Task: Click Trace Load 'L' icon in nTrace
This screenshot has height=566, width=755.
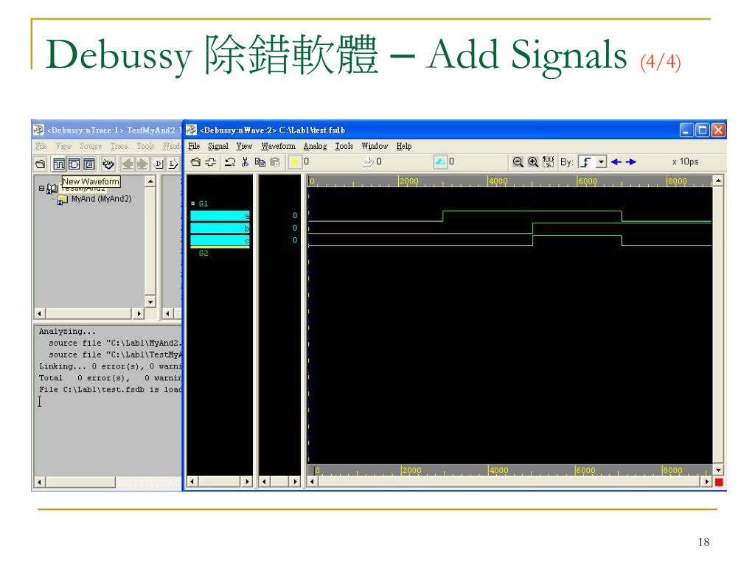Action: pyautogui.click(x=173, y=164)
